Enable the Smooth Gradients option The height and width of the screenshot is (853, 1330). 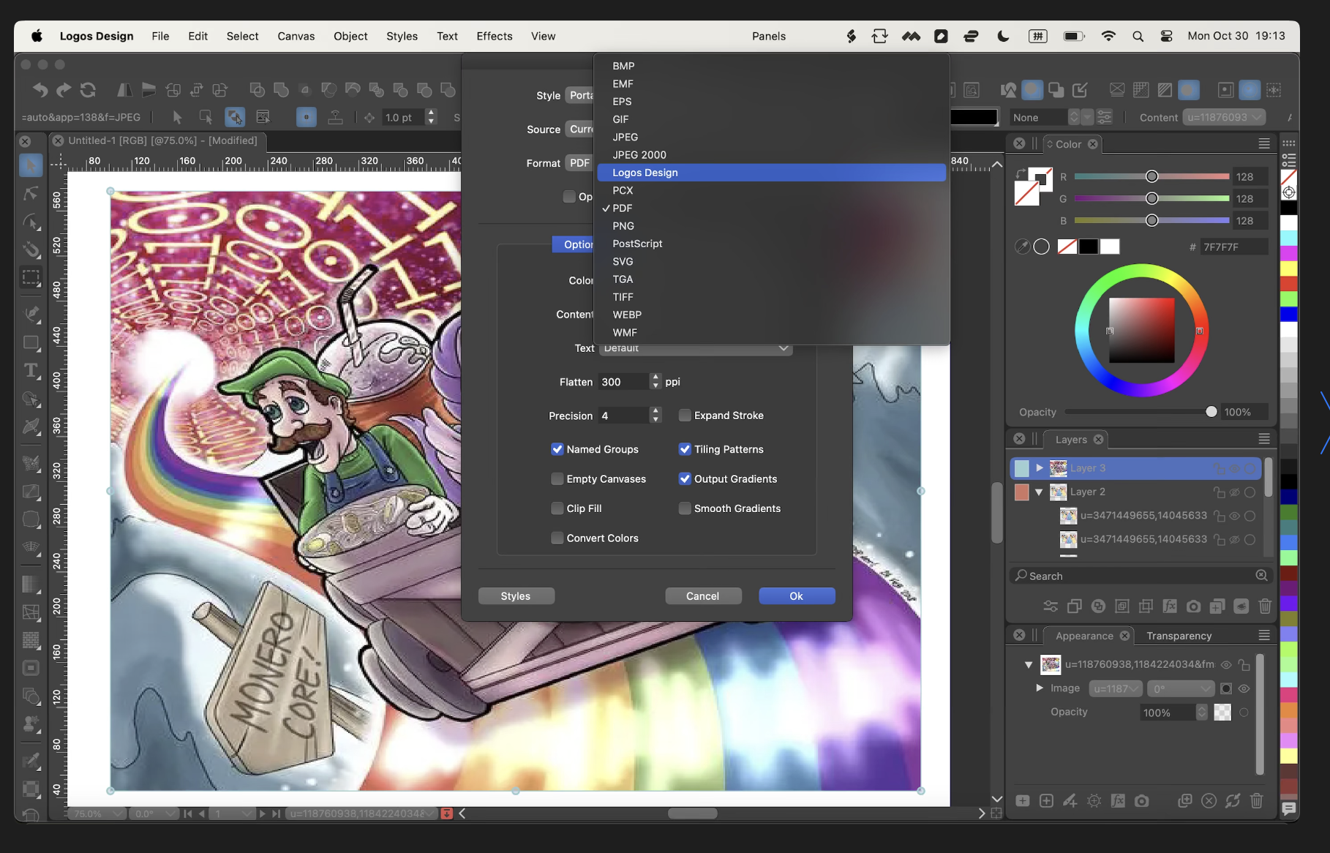point(685,508)
